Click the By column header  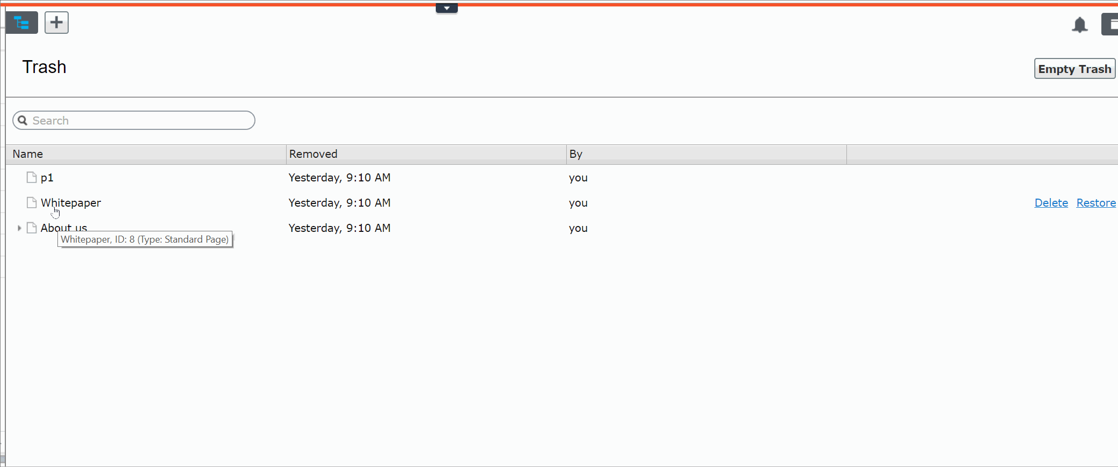pyautogui.click(x=576, y=154)
